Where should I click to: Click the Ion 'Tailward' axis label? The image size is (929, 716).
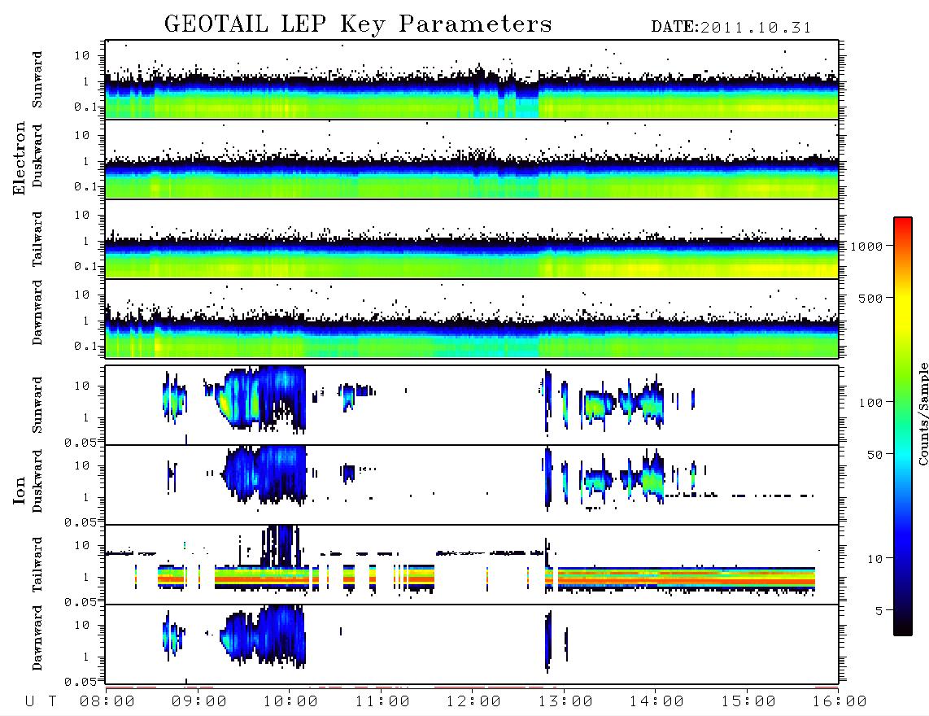(x=37, y=565)
